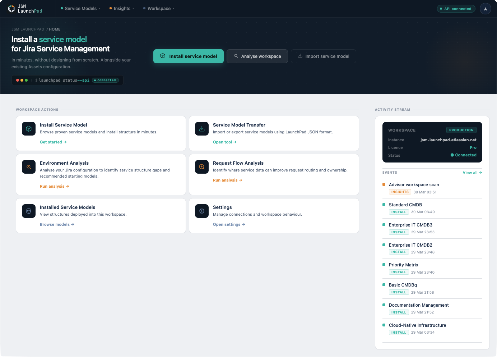Click the API connected status badge
The height and width of the screenshot is (357, 497).
(456, 8)
